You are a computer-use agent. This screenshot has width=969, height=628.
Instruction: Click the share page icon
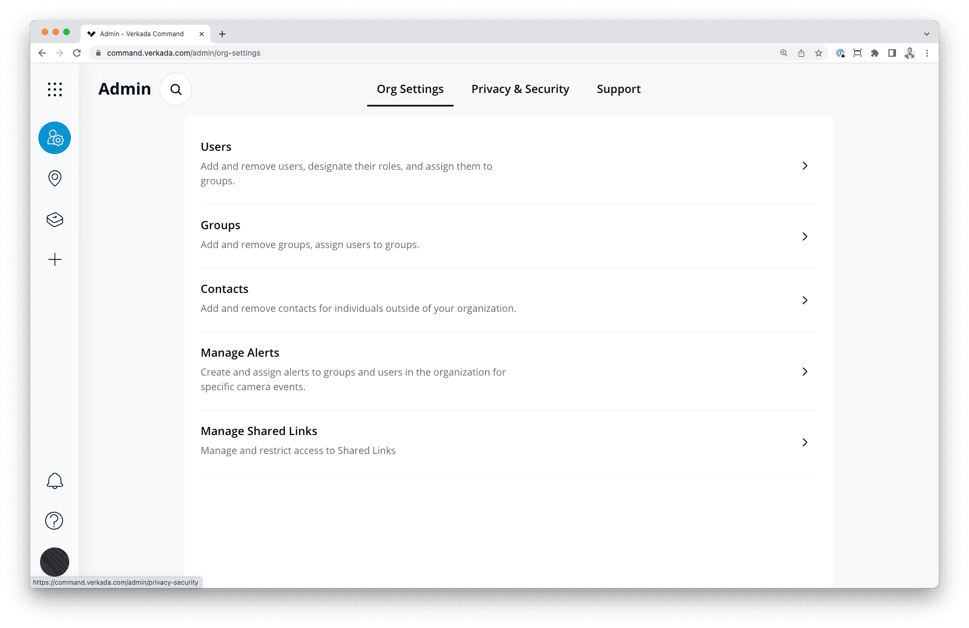(801, 53)
